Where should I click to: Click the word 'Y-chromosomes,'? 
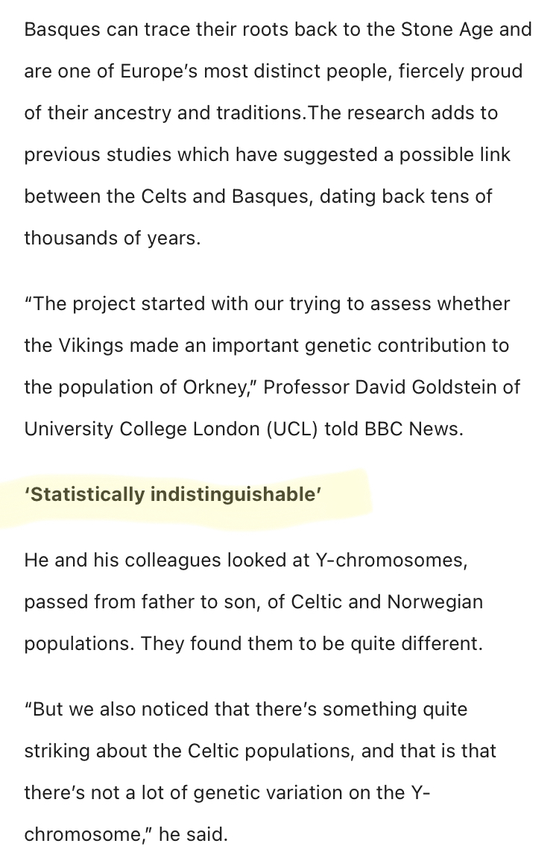(391, 561)
